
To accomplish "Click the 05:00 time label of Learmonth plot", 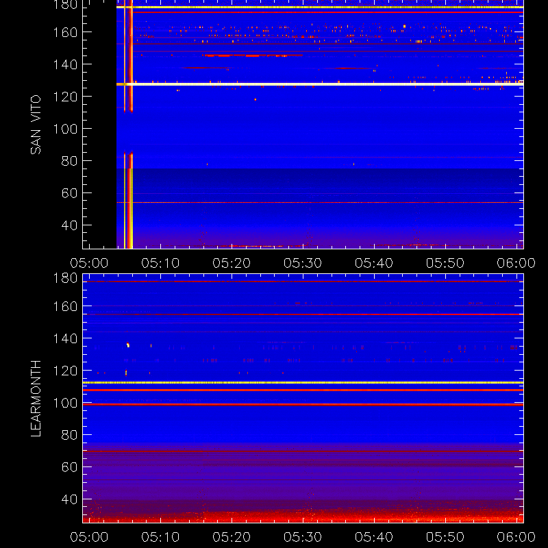I will click(x=89, y=537).
